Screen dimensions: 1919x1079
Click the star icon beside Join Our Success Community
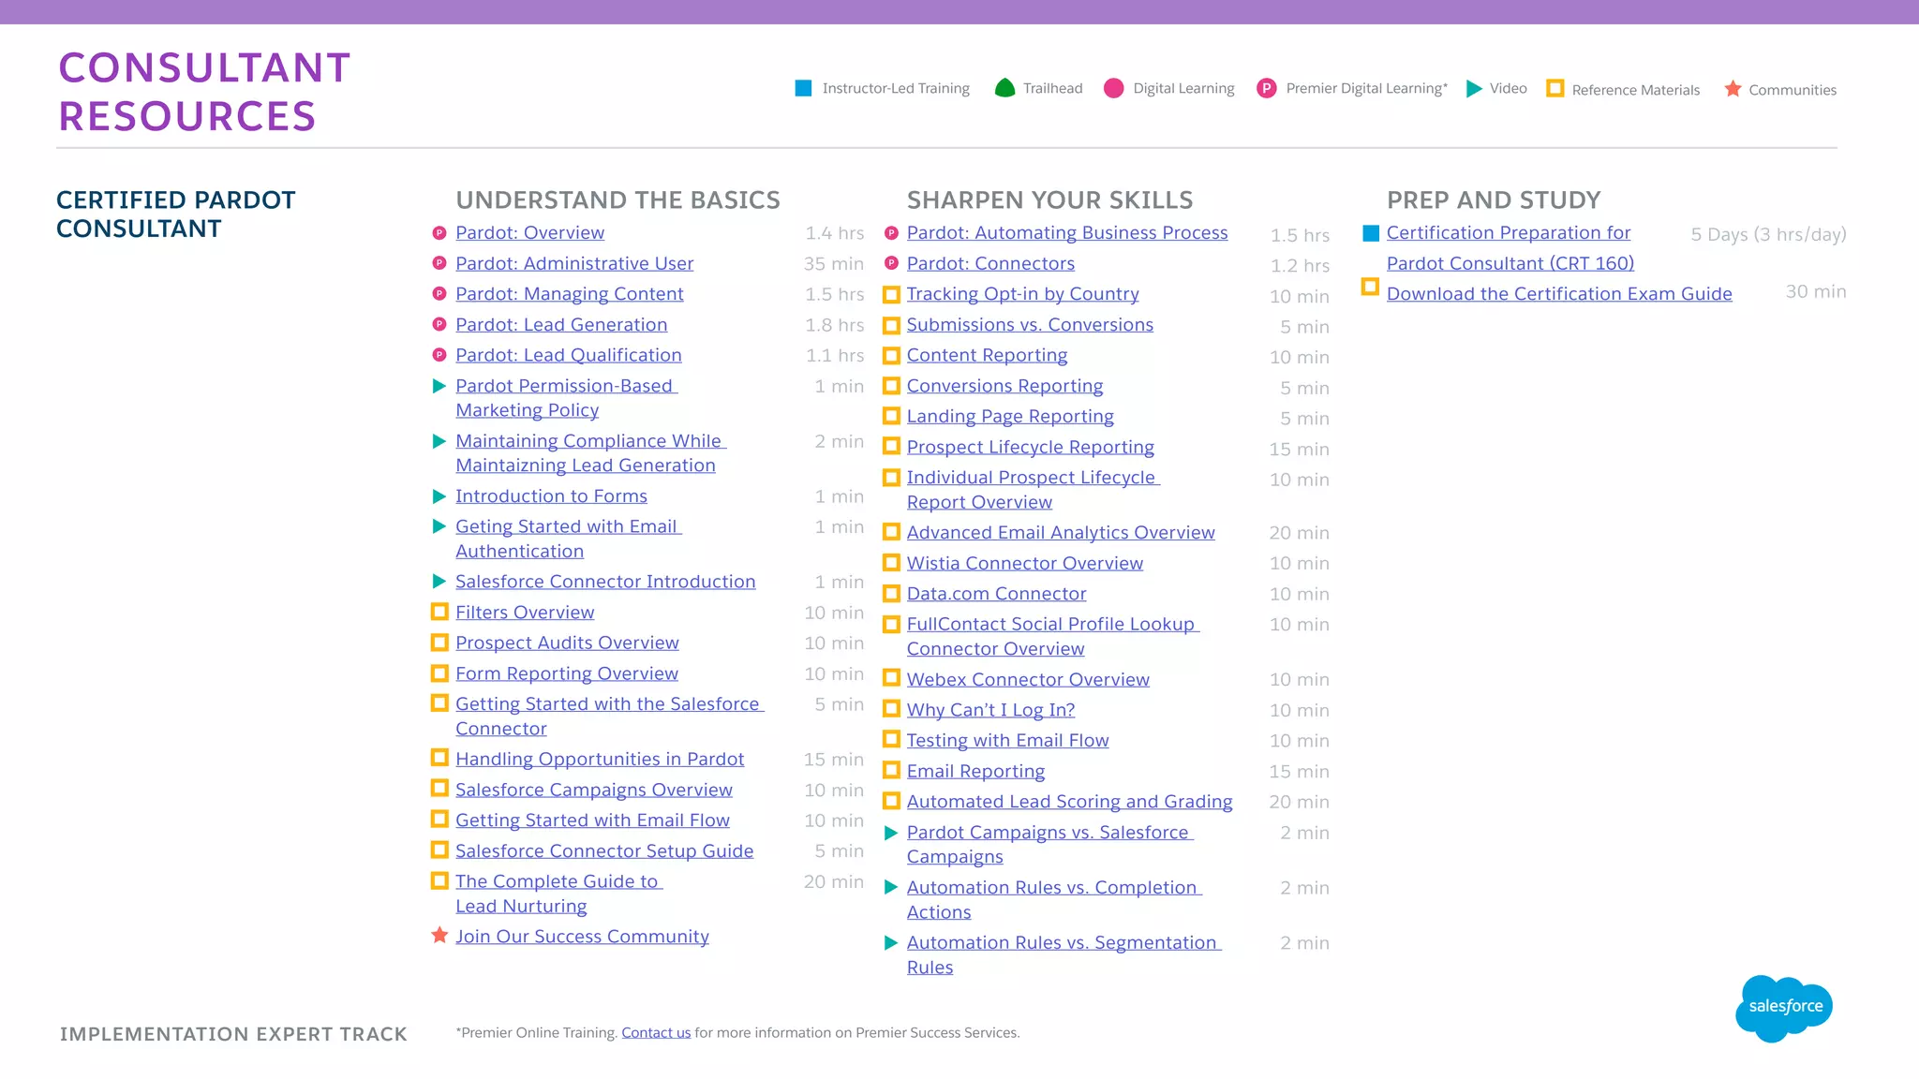[439, 935]
